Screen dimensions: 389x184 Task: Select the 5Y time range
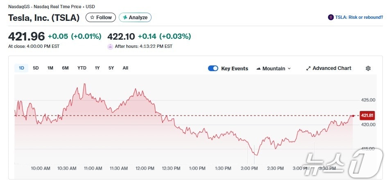pyautogui.click(x=111, y=68)
